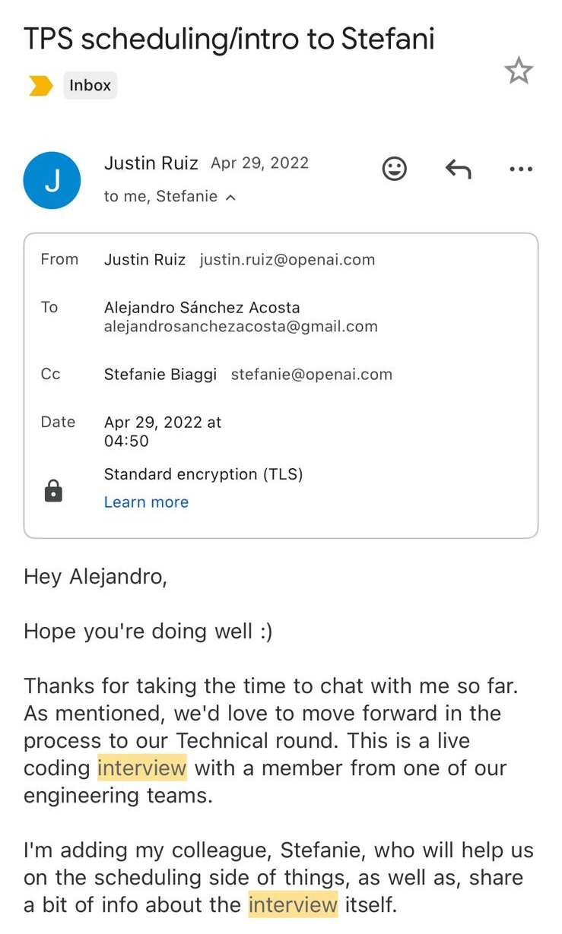Screen dimensions: 562x934
Task: Open the three-dot more options menu
Action: [x=520, y=169]
